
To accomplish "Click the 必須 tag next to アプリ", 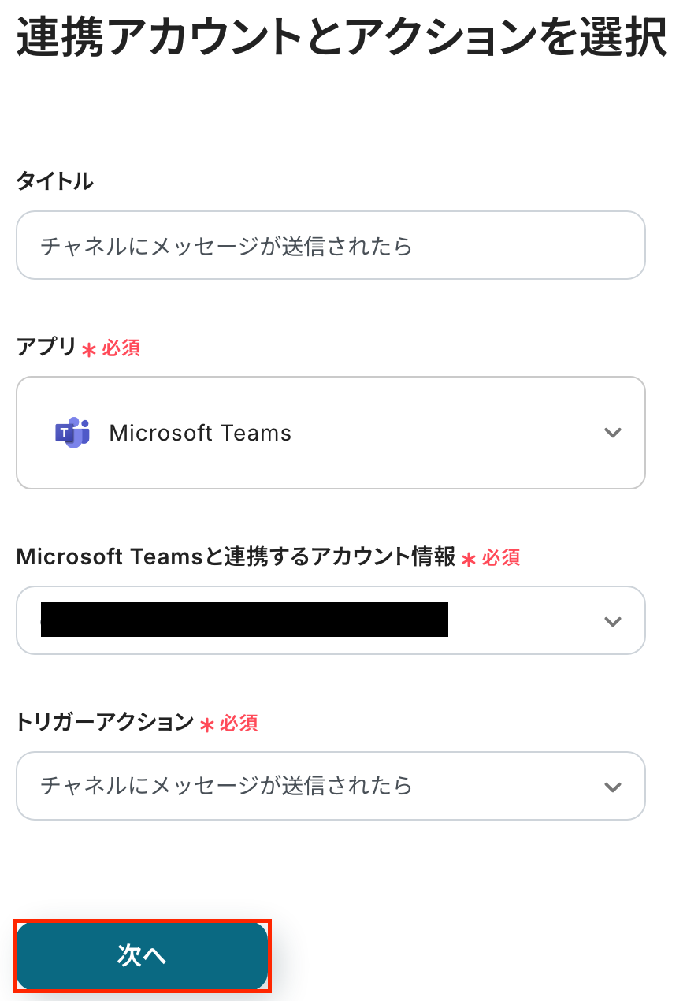I will click(121, 348).
